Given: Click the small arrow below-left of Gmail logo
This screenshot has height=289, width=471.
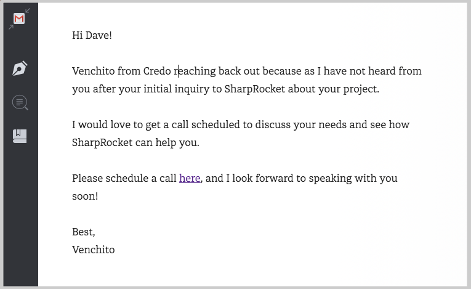Looking at the screenshot, I should pos(11,27).
